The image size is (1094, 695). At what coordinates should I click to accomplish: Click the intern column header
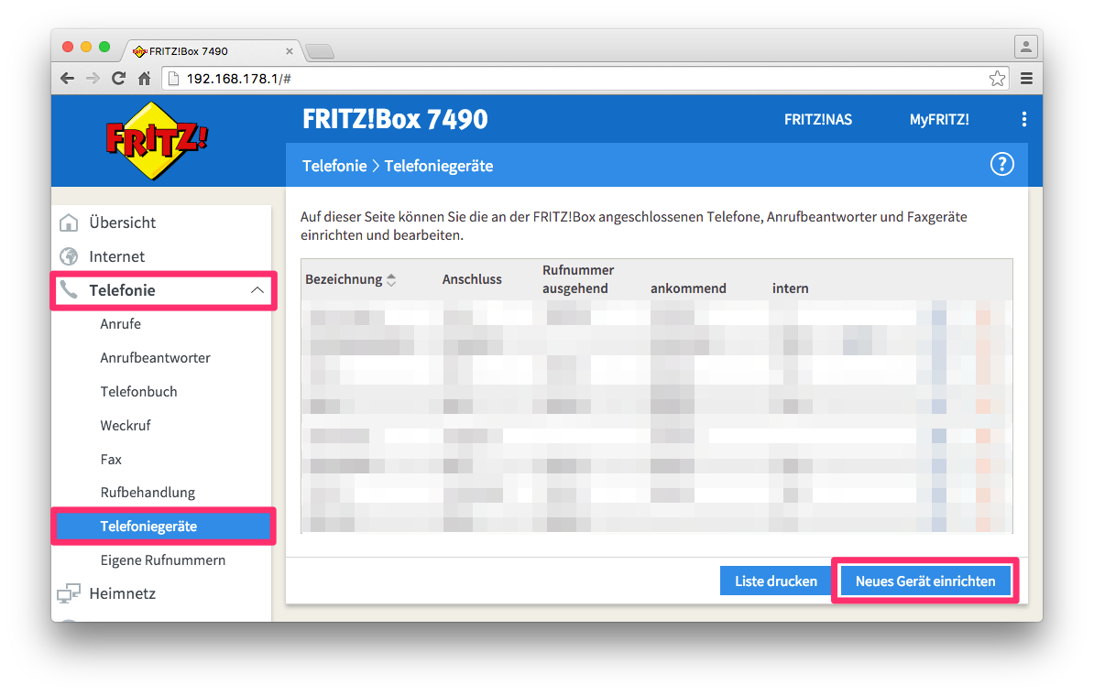click(790, 288)
